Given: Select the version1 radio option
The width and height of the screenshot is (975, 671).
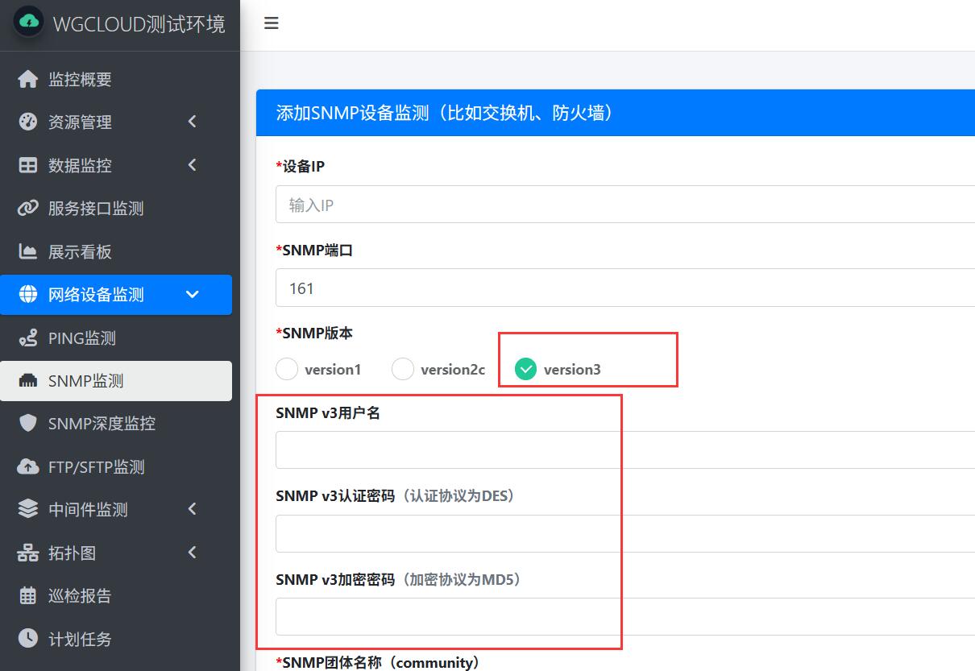Looking at the screenshot, I should click(x=287, y=370).
